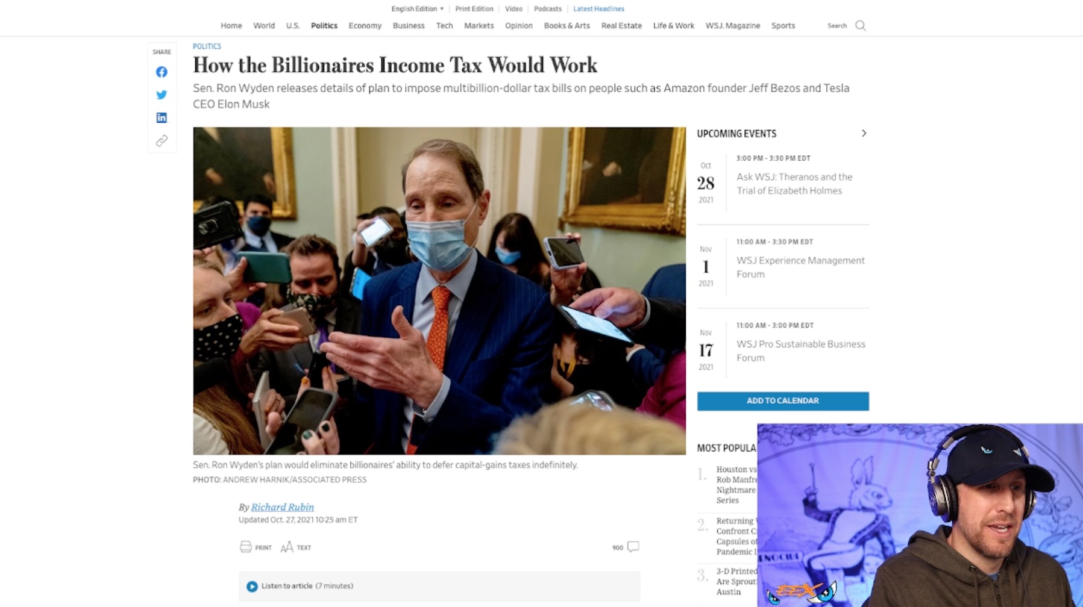Open the English Edition dropdown
The width and height of the screenshot is (1083, 607).
tap(417, 8)
